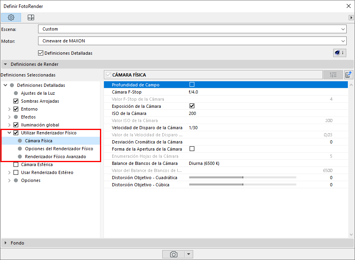Collapse Utilizar Renderizador Físico node
355x260 pixels.
coord(9,133)
